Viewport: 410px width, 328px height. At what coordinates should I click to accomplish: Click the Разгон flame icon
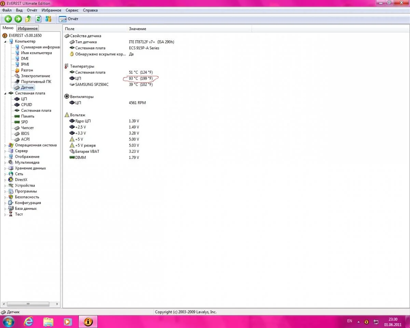[17, 70]
